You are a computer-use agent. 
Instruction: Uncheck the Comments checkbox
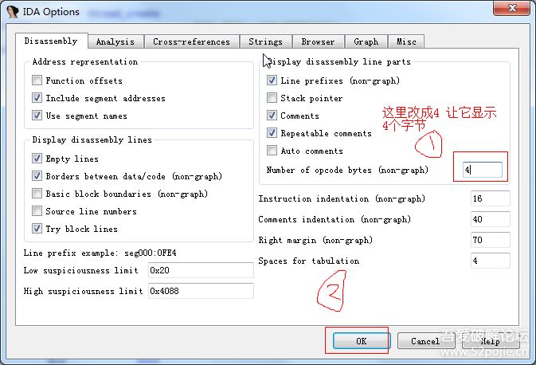(272, 116)
